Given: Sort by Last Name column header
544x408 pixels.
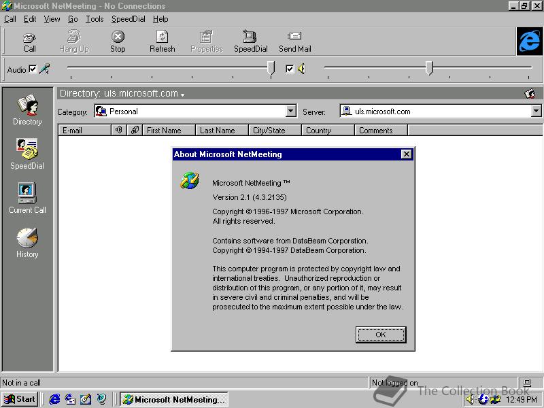Looking at the screenshot, I should [x=222, y=130].
